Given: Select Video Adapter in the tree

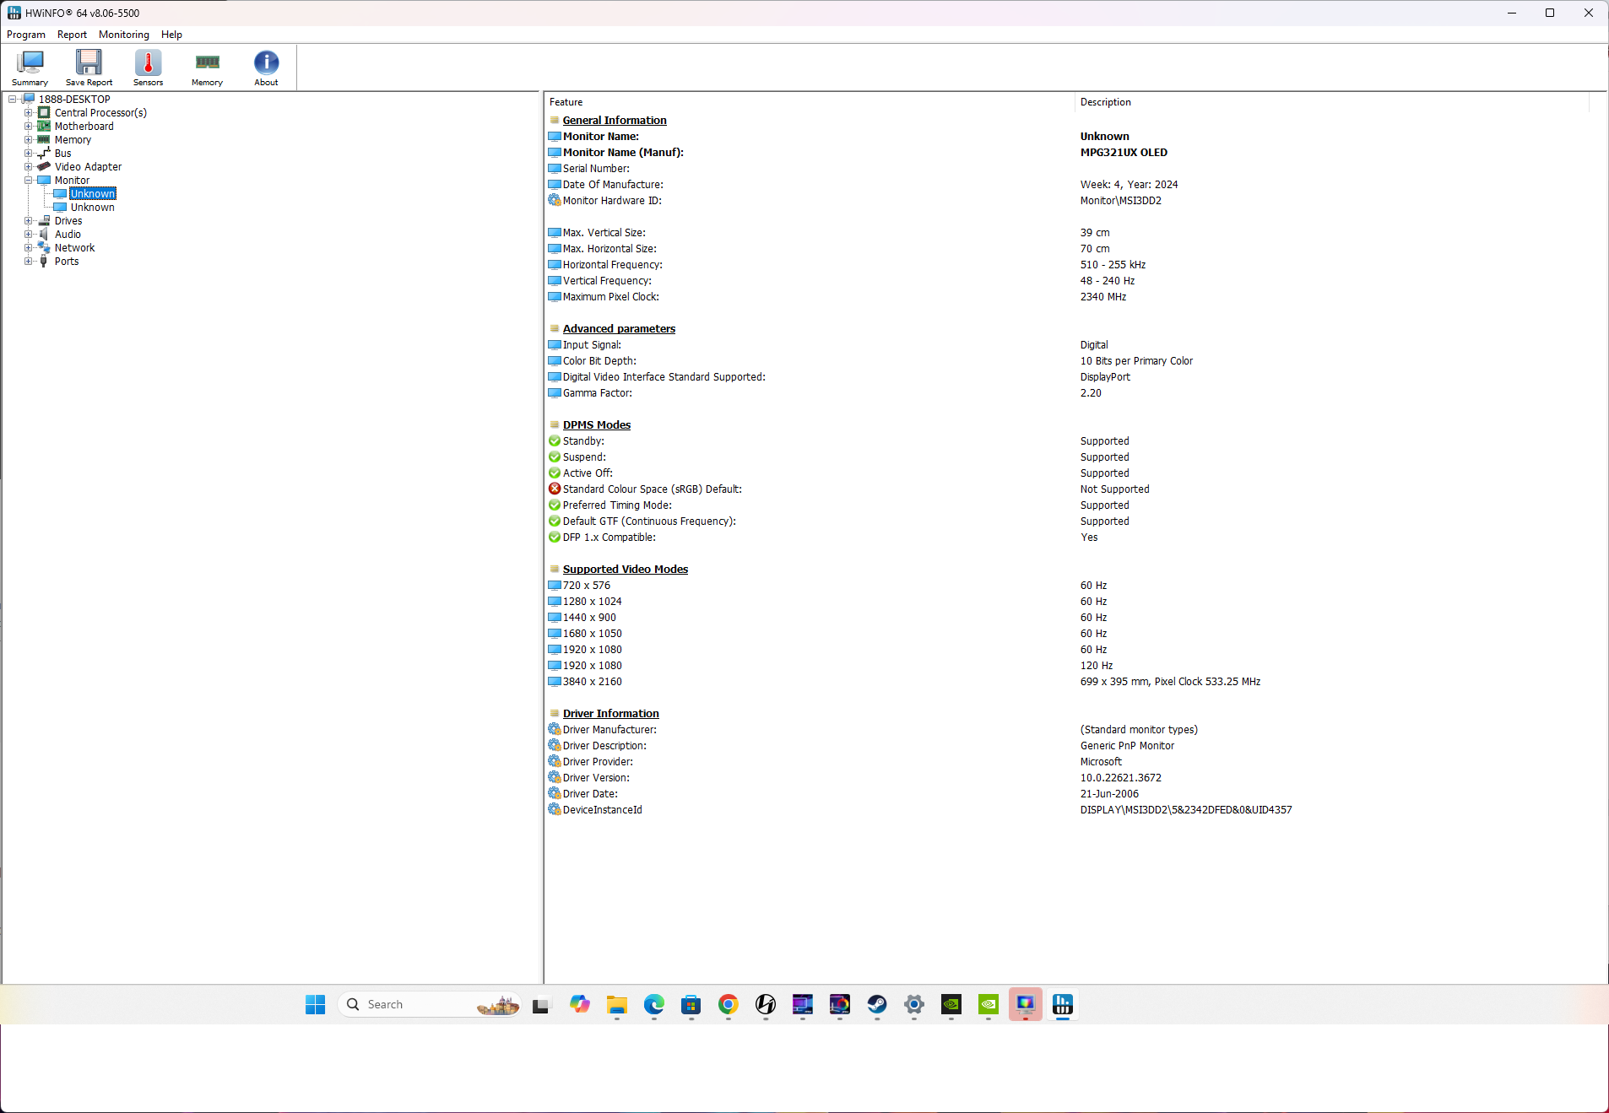Looking at the screenshot, I should point(88,167).
